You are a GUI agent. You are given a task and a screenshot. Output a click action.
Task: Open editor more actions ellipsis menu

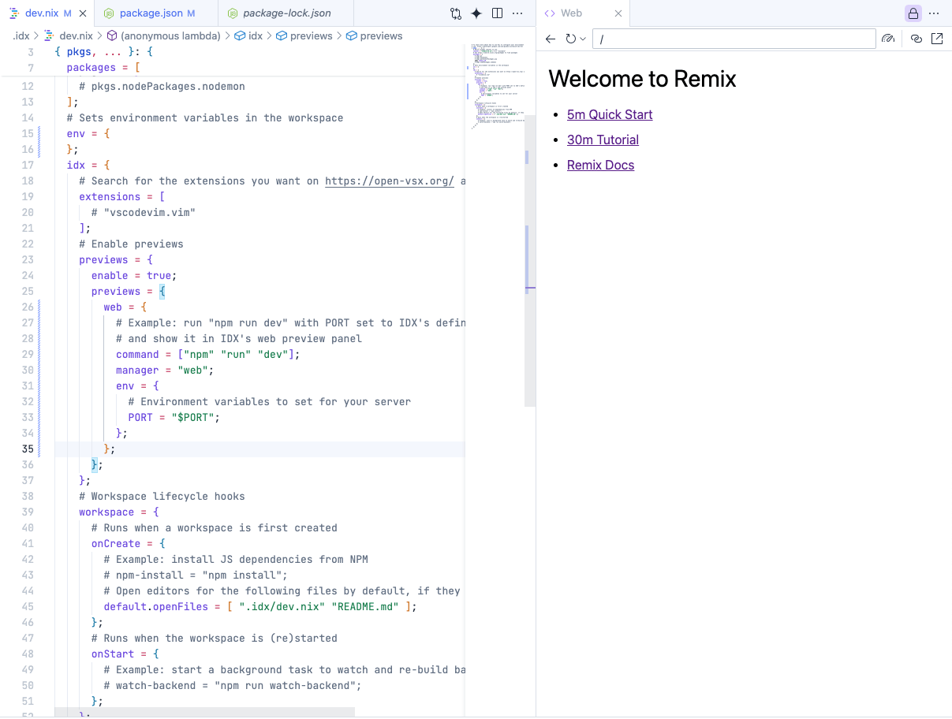pos(517,13)
